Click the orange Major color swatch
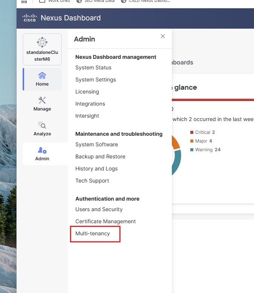Image resolution: width=254 pixels, height=293 pixels. (x=191, y=141)
